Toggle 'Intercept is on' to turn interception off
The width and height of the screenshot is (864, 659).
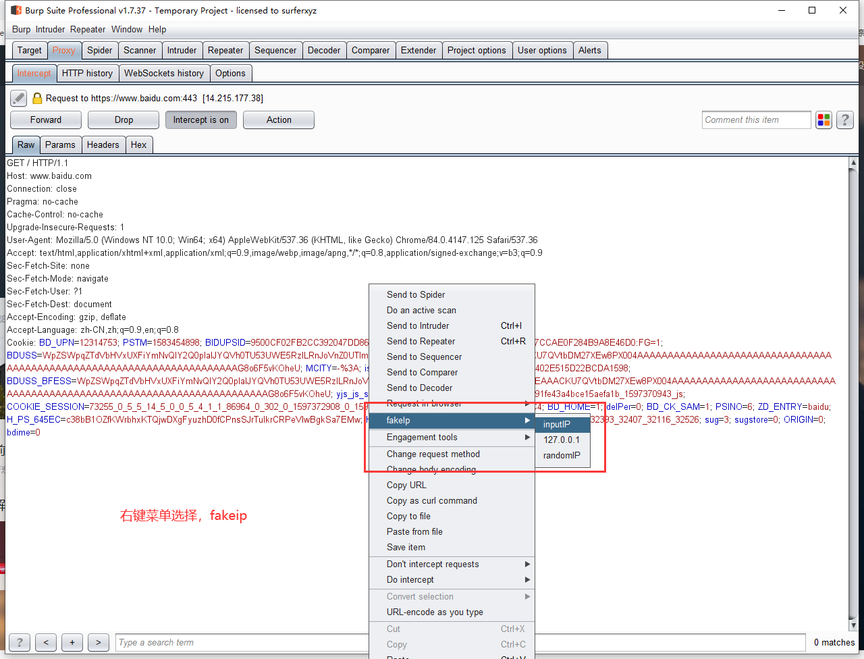pyautogui.click(x=200, y=120)
